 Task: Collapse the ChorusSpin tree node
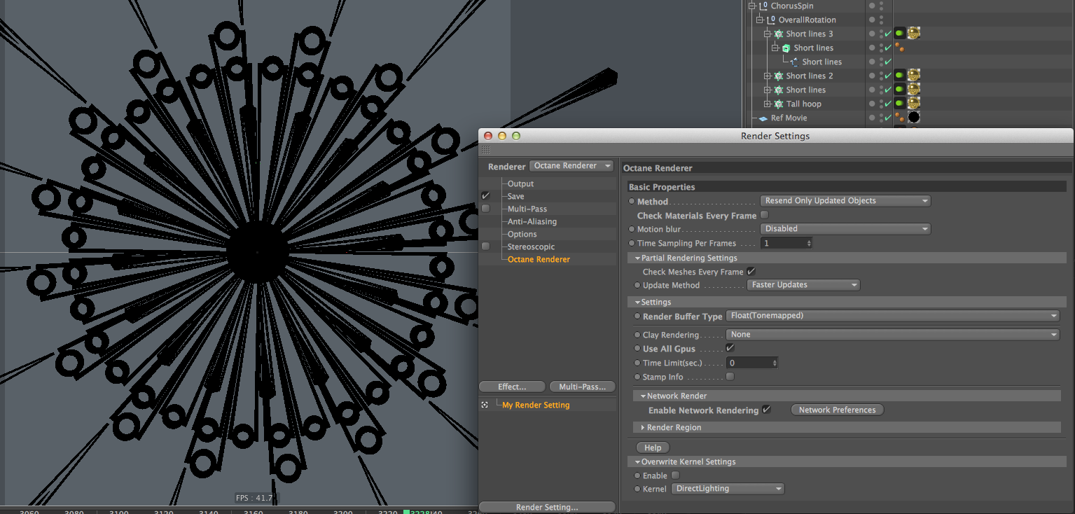tap(753, 6)
